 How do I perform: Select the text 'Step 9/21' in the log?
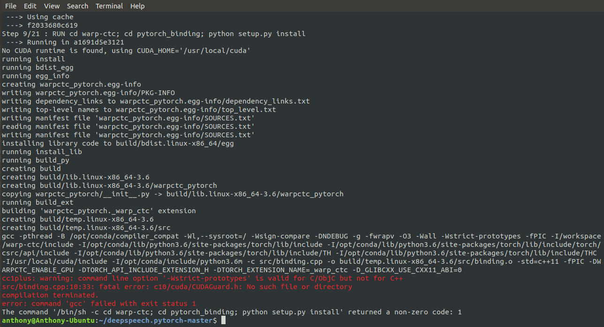click(19, 33)
